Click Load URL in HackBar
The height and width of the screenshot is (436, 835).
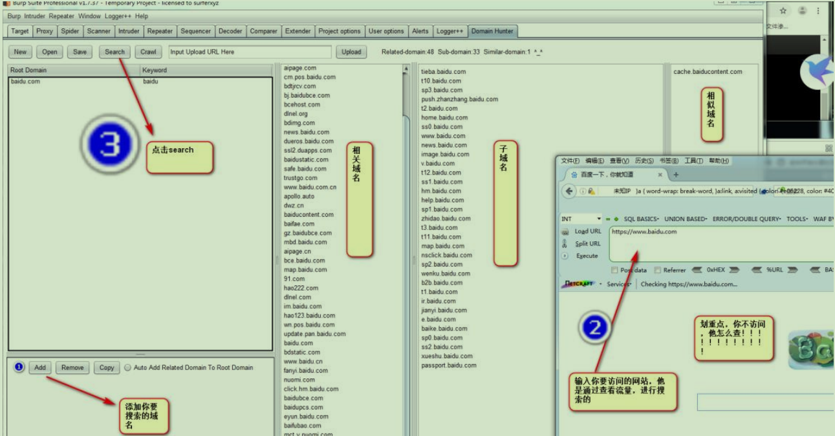587,232
